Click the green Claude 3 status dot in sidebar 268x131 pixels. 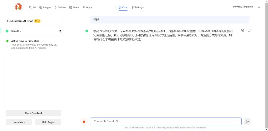pyautogui.click(x=7, y=31)
